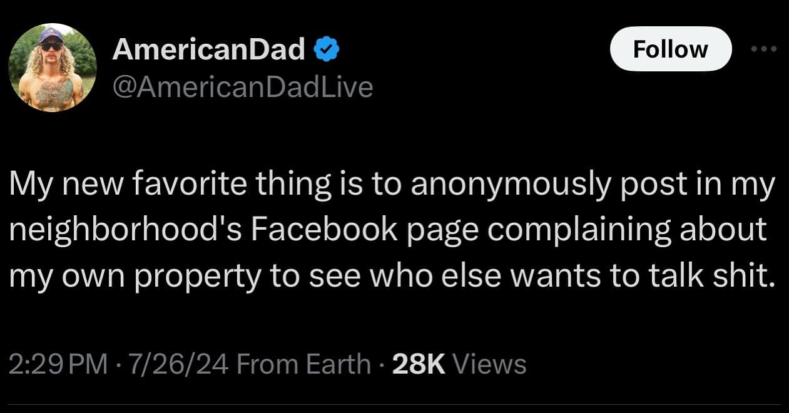Click the word 'Facebook' in the tweet

point(324,231)
